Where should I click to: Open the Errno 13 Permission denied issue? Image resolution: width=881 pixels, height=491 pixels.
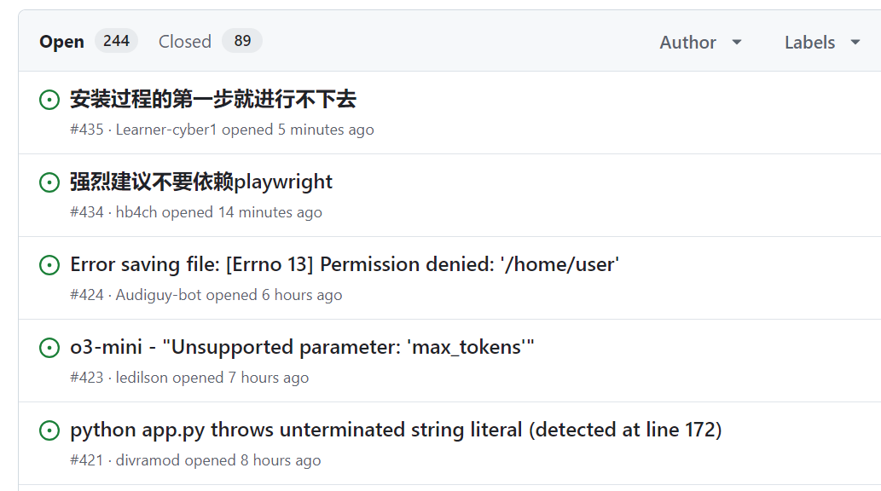(344, 265)
